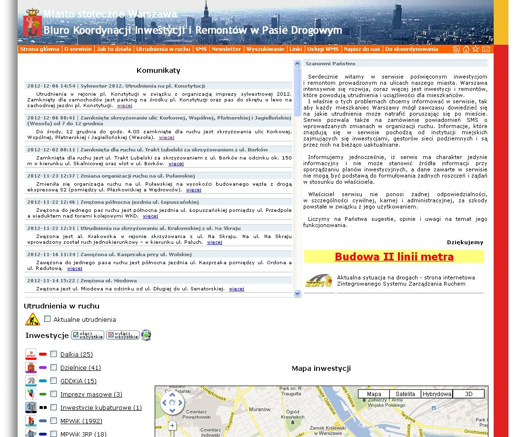Open the Dalkia (25) link
The height and width of the screenshot is (437, 517).
(77, 355)
